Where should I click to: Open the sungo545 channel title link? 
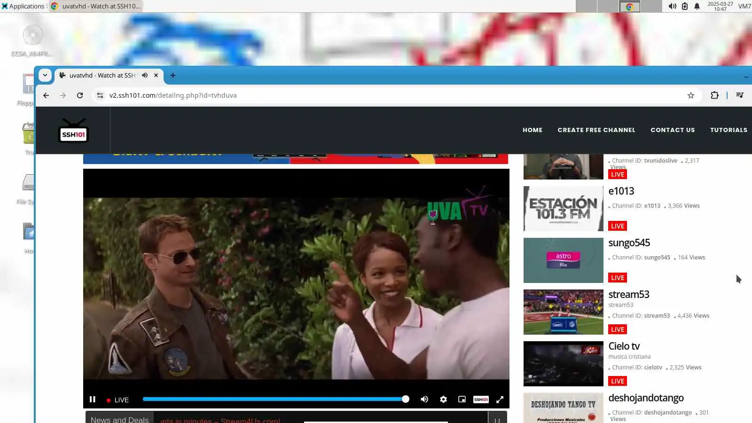629,243
